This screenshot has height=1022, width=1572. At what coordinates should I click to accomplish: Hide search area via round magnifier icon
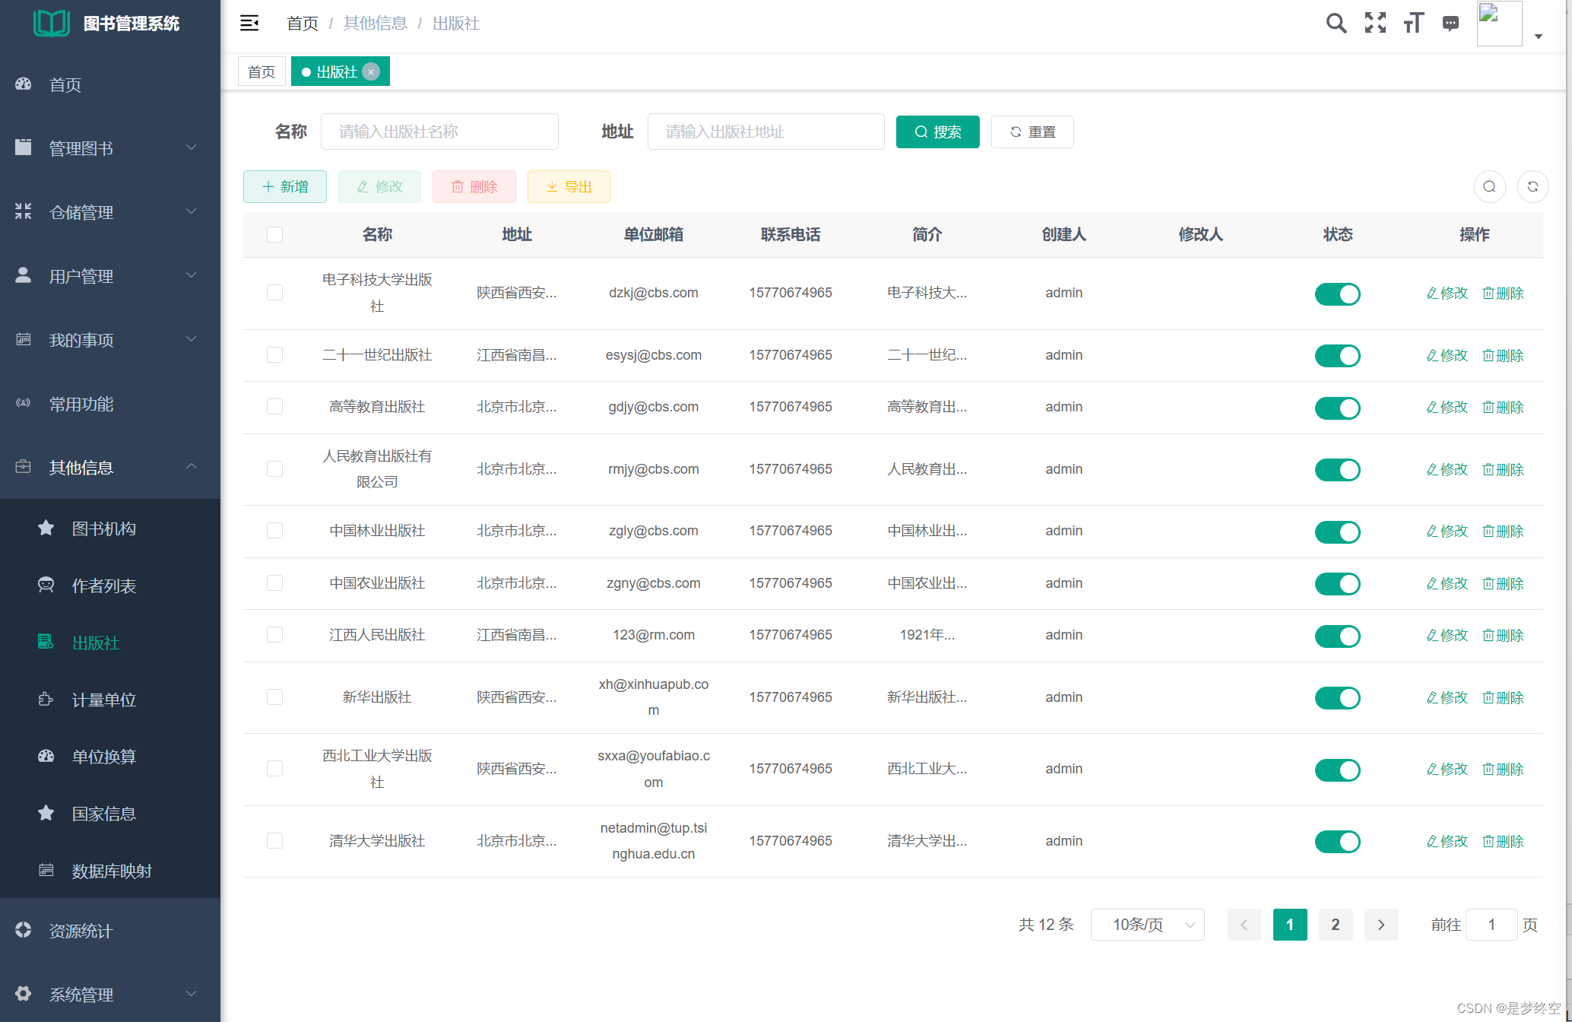coord(1489,187)
